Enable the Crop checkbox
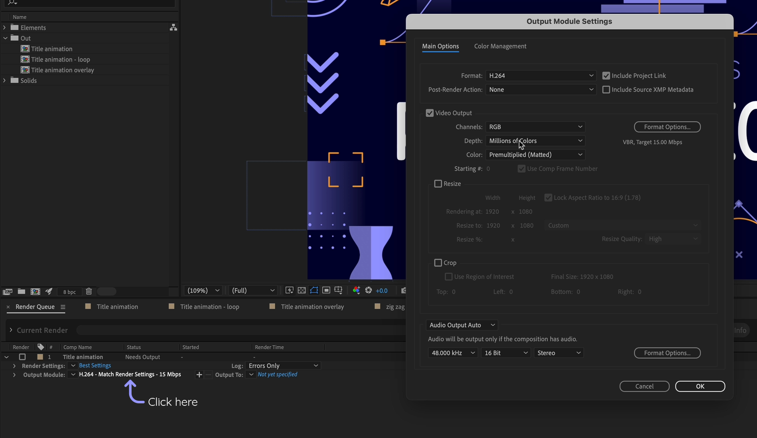This screenshot has height=438, width=757. coord(438,262)
